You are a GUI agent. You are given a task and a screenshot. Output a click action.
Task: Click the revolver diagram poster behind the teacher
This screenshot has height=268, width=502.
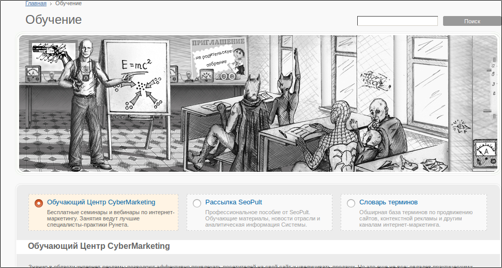point(53,54)
